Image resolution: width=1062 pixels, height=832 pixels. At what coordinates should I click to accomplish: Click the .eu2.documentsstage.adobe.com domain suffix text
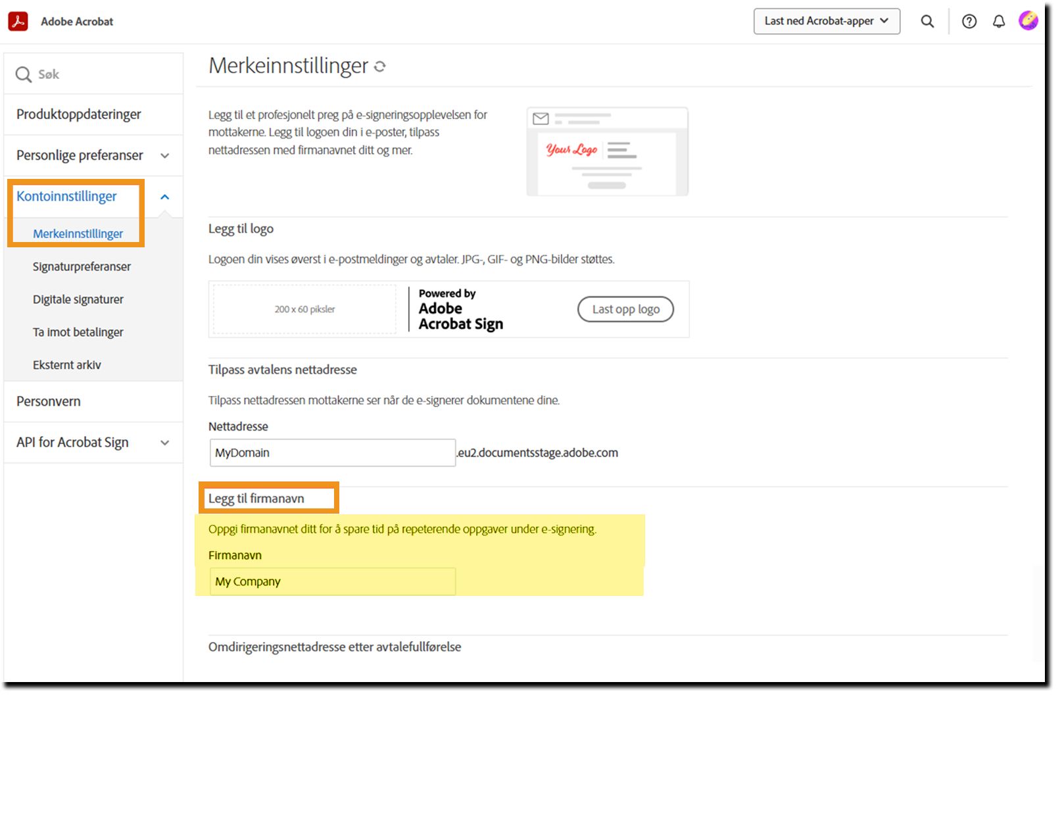[x=537, y=453]
